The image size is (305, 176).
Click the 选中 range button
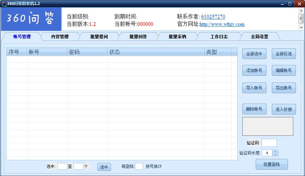coord(104,167)
